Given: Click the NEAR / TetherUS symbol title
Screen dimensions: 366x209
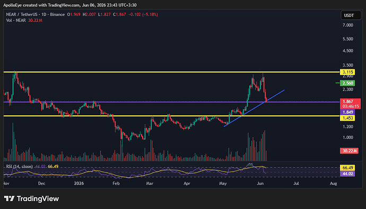Looking at the screenshot, I should (36, 14).
